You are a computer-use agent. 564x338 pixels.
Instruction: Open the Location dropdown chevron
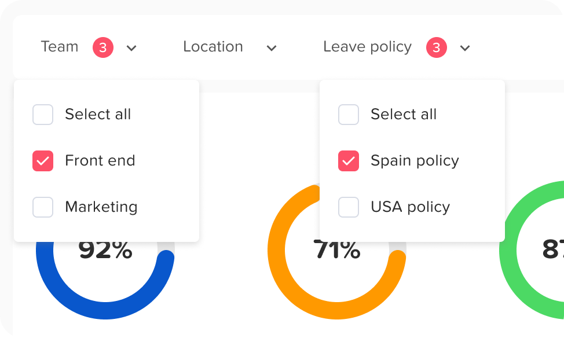pyautogui.click(x=271, y=48)
